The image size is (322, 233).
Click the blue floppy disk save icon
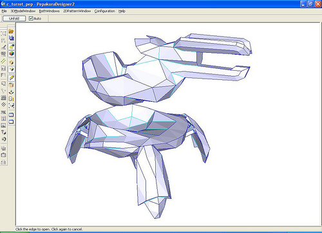pyautogui.click(x=11, y=38)
